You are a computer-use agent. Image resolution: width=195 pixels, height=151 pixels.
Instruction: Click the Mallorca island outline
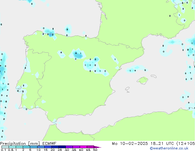tap(142, 80)
